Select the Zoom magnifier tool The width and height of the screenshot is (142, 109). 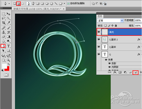[9, 60]
